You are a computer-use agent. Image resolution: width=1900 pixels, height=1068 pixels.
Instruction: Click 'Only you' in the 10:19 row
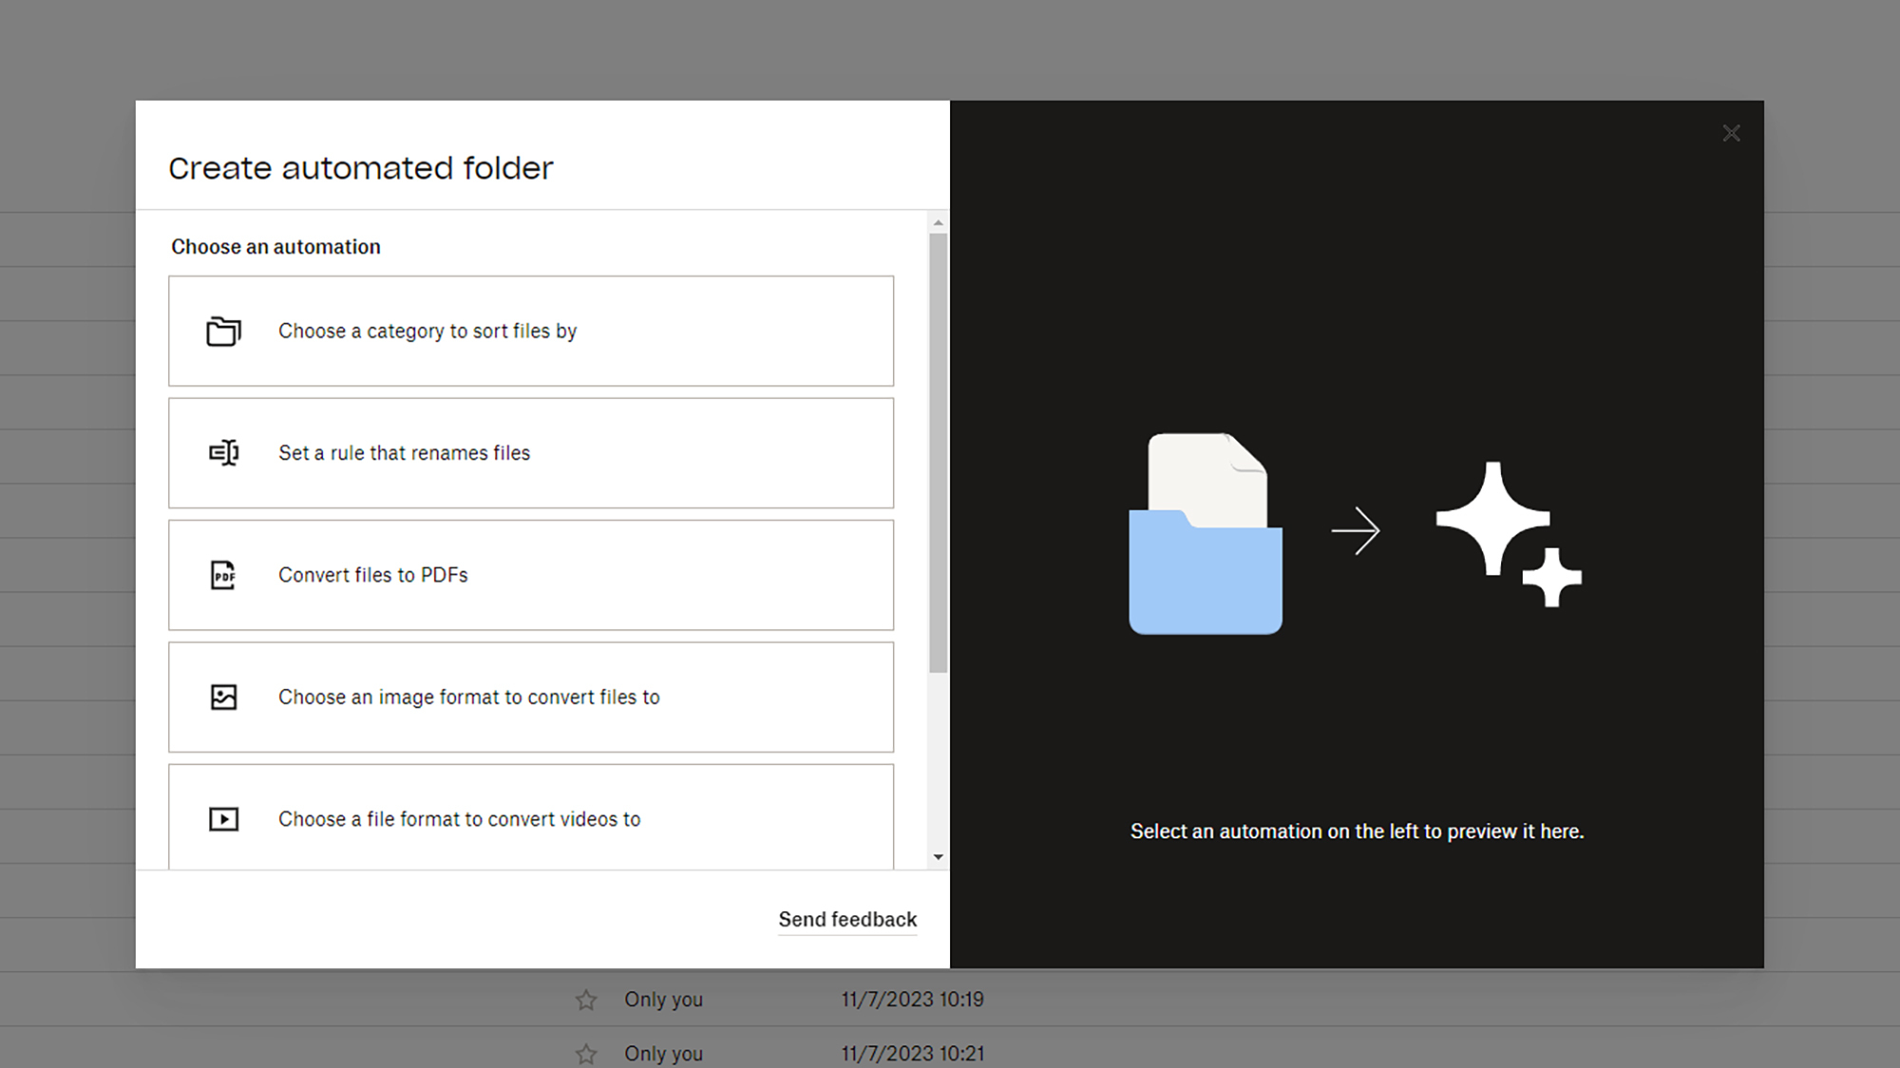coord(663,1000)
